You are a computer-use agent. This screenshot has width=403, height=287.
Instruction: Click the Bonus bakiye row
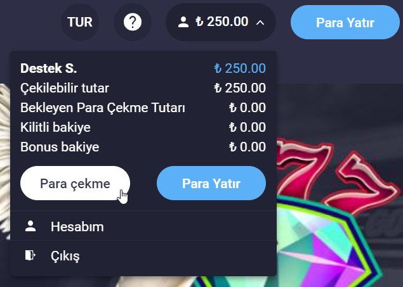143,147
